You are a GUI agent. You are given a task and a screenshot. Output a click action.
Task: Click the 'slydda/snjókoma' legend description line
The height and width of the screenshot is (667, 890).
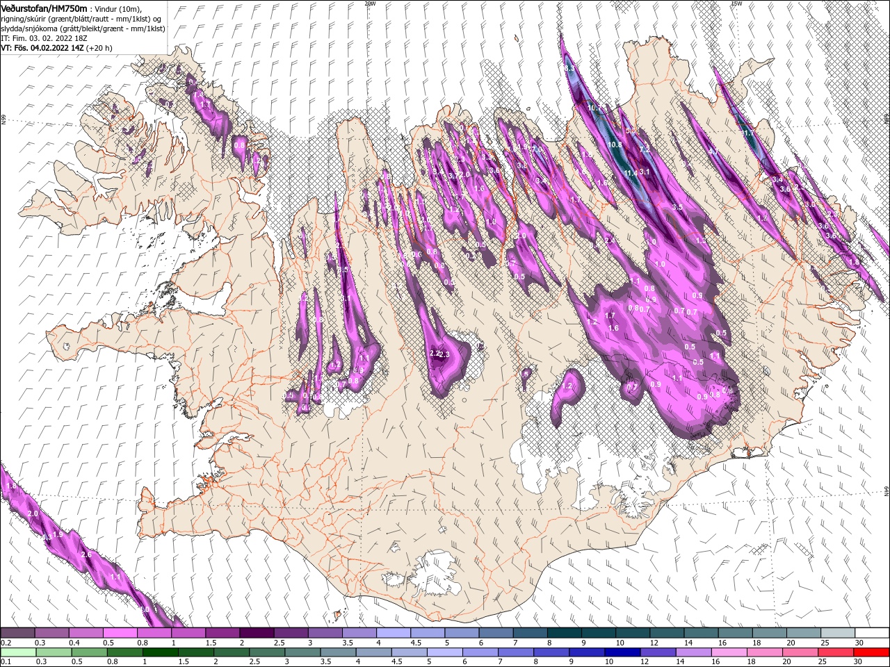[83, 28]
